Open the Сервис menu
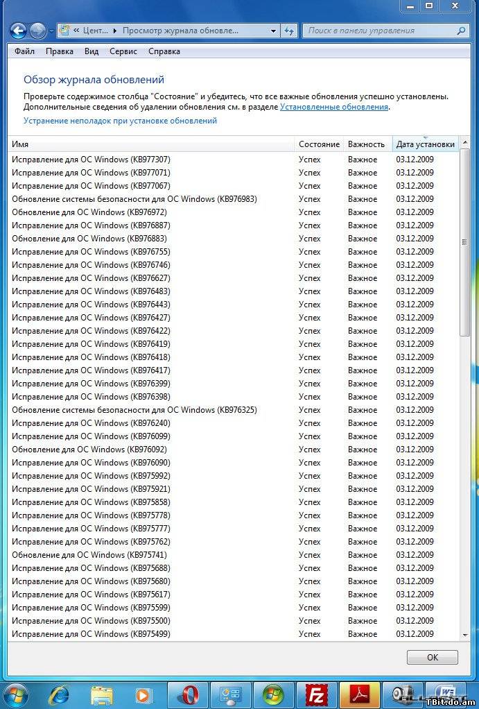 (x=123, y=51)
